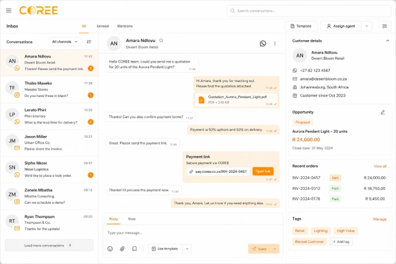396x264 pixels.
Task: Click Lerato Phiri's WhatsApp channel icon
Action: point(17,122)
